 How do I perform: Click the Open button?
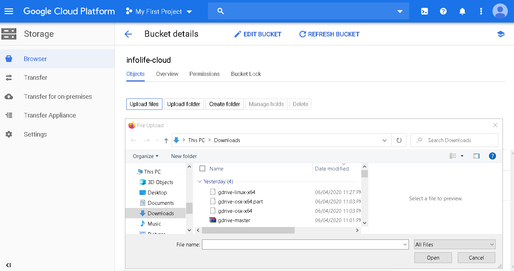[433, 257]
